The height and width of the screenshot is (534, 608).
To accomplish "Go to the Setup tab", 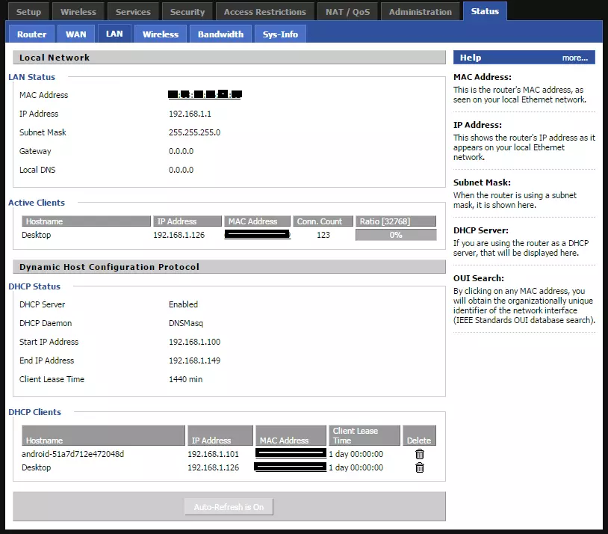I will [x=28, y=10].
